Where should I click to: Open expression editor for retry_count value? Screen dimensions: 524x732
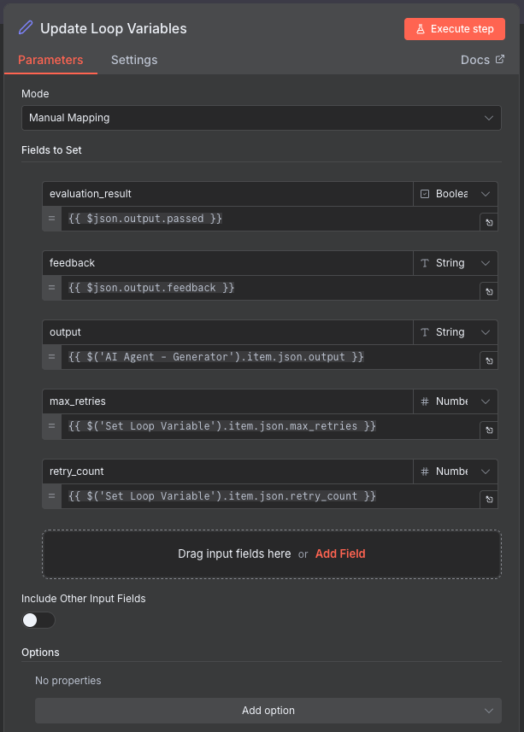coord(487,499)
